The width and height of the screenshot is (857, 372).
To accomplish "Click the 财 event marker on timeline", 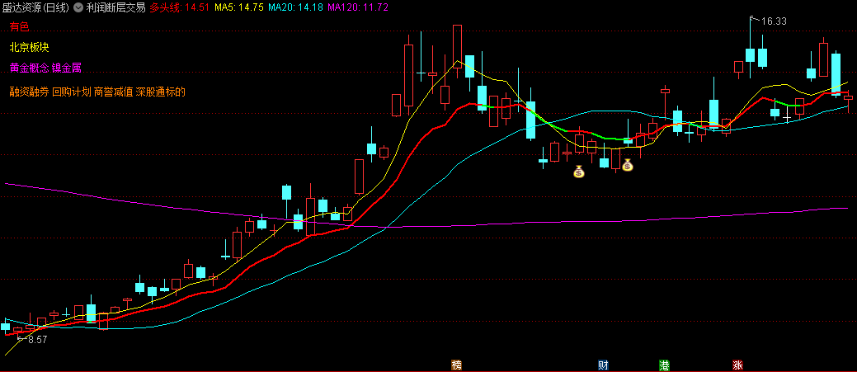I will tap(603, 365).
